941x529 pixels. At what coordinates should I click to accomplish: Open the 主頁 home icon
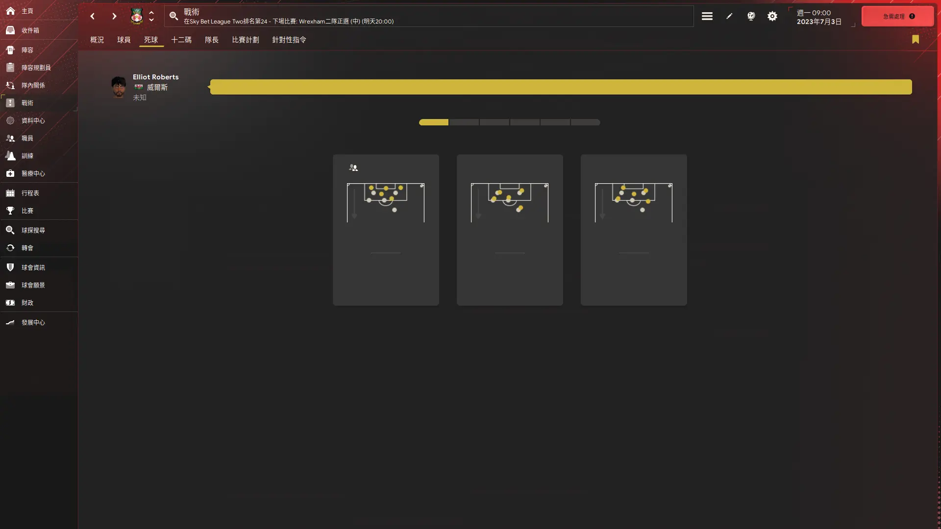coord(10,11)
